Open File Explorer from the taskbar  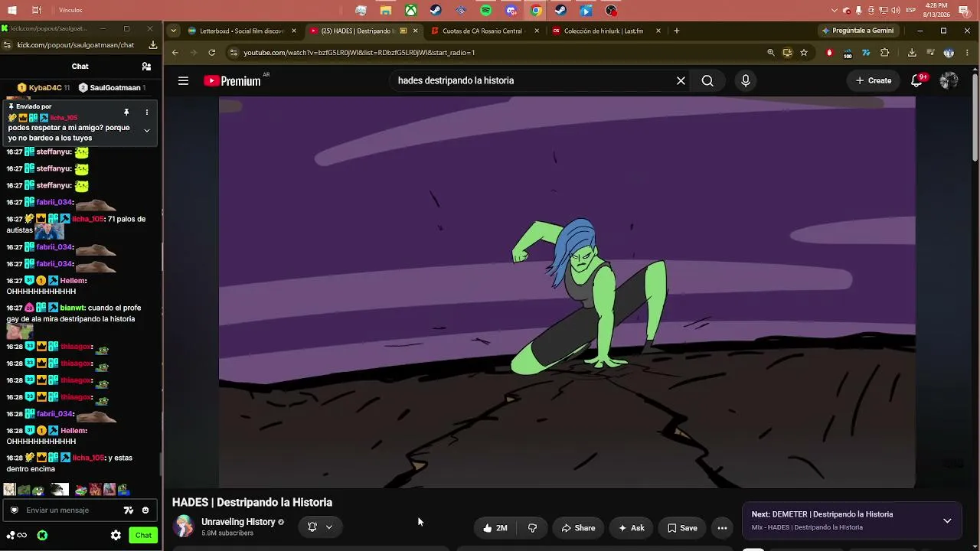click(386, 11)
